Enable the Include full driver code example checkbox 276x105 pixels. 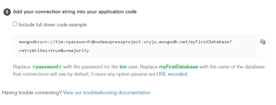[x=15, y=24]
